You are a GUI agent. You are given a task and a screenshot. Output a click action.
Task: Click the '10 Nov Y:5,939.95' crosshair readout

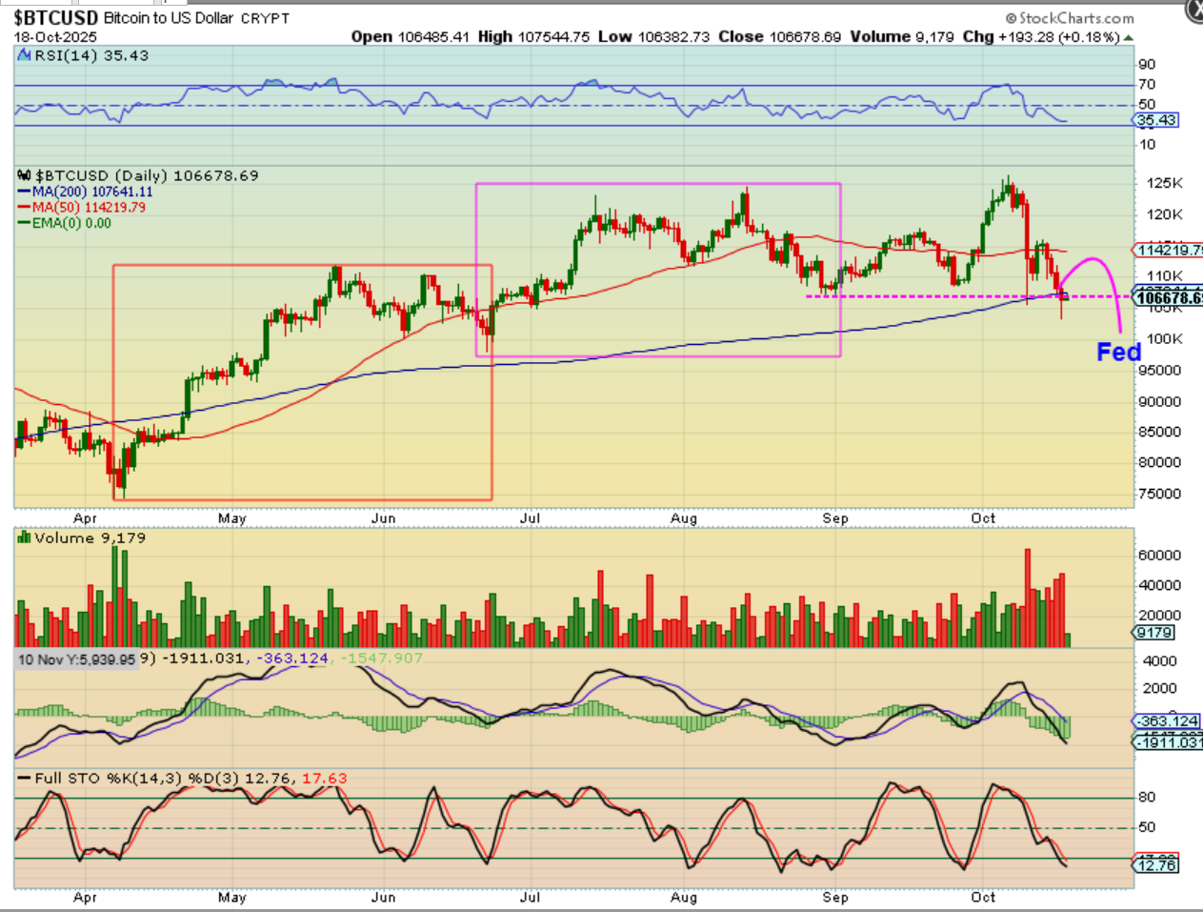(77, 659)
